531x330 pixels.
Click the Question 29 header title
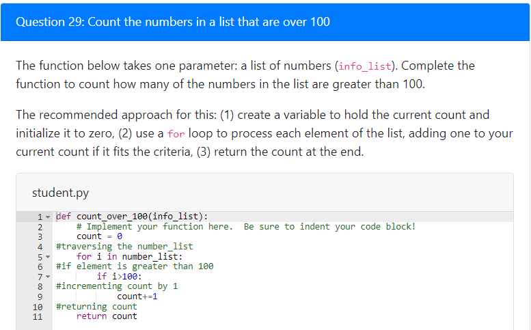(x=173, y=22)
